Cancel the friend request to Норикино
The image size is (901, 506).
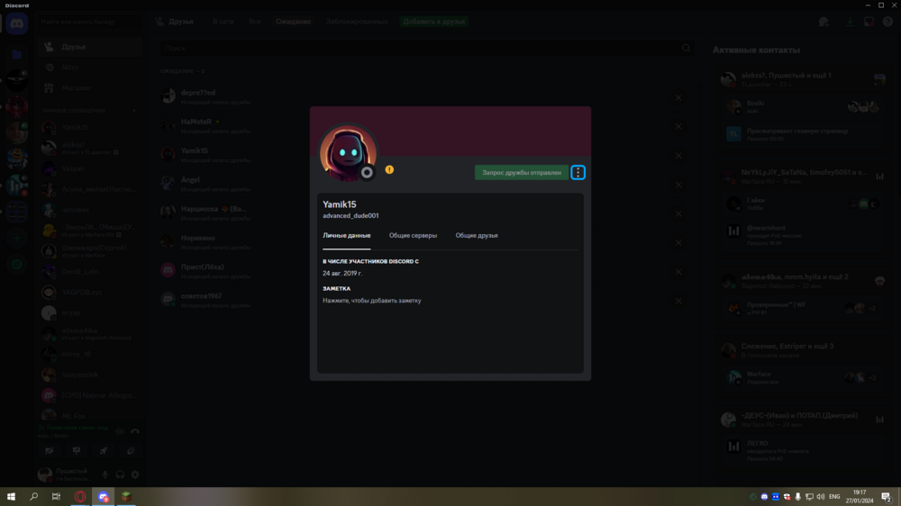678,242
